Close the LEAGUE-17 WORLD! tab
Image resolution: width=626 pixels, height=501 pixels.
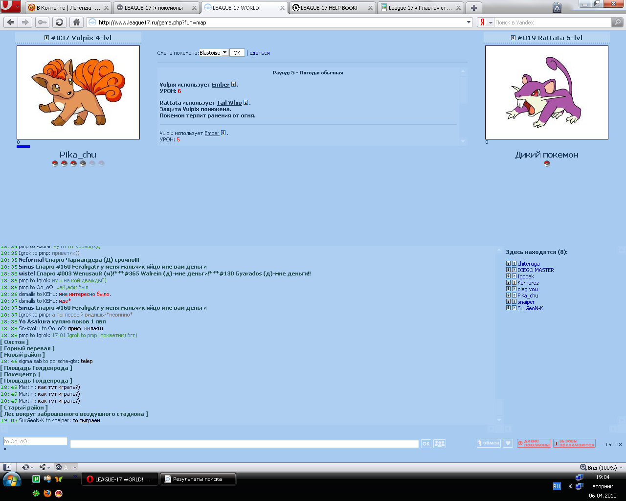(x=282, y=8)
